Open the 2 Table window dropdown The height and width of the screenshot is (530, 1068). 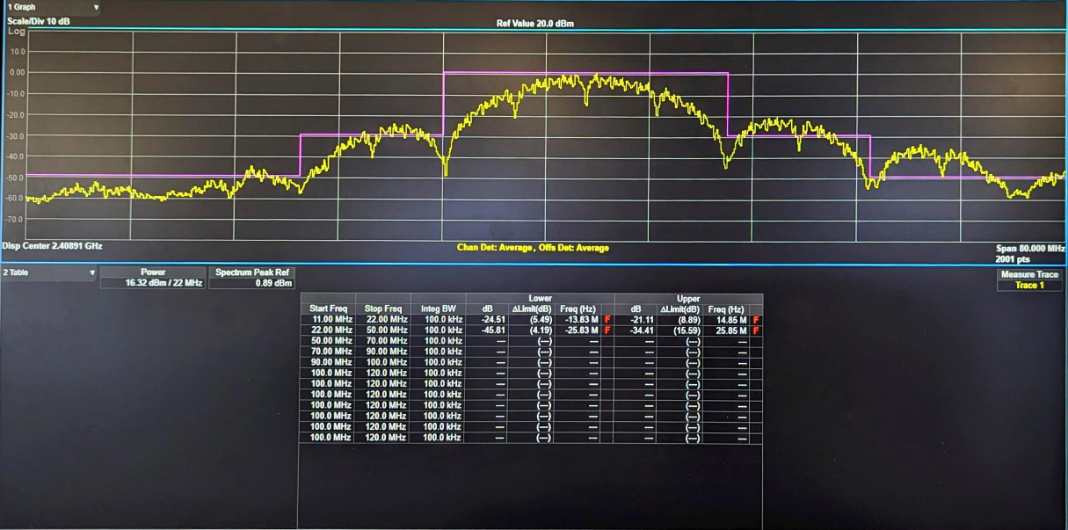point(92,273)
